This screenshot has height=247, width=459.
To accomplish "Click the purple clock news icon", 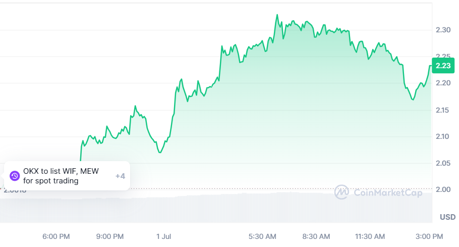I will pos(15,176).
